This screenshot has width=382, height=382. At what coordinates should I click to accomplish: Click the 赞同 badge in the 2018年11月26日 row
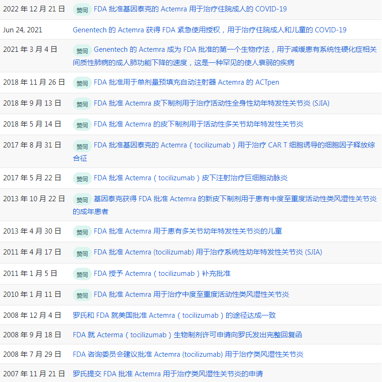(x=82, y=83)
